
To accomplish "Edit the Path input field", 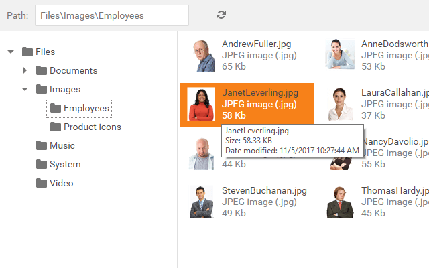I will click(112, 15).
